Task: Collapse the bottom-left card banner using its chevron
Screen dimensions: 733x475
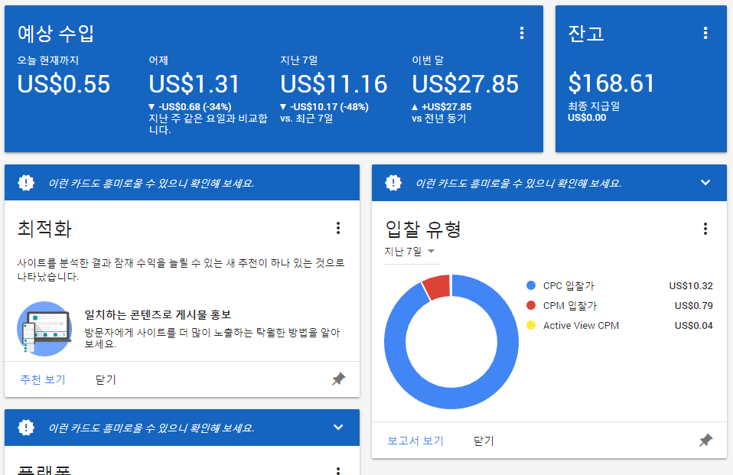Action: click(338, 428)
